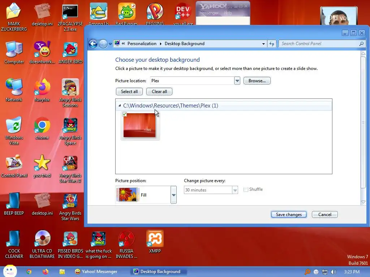Expand the double-chevron breadcrumb overflow
This screenshot has width=370, height=277.
123,43
